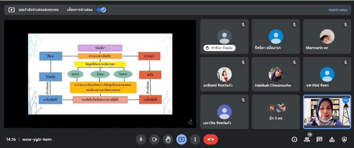Click the present screen button
Viewport: 354px width, 148px height.
tap(181, 139)
